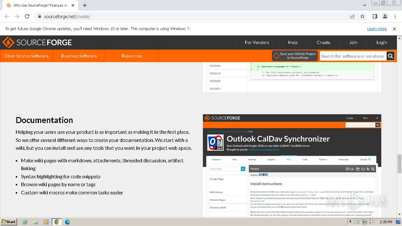Click the Outlook CalDav Synchronizer screenshot

(x=292, y=165)
